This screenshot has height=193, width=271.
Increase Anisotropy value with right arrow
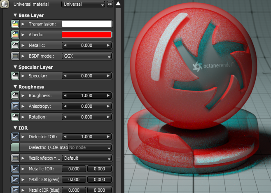tap(108, 106)
